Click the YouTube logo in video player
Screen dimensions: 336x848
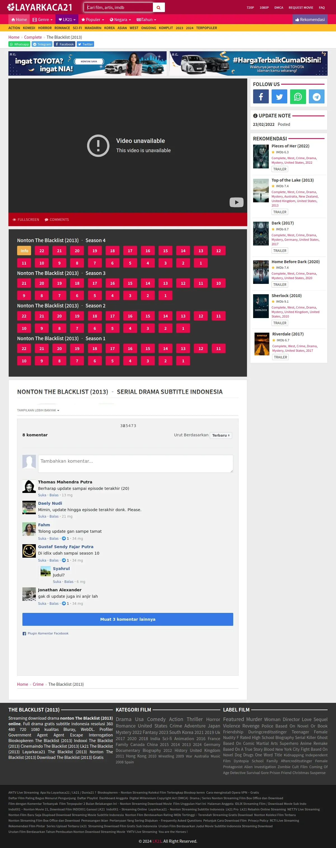click(236, 202)
